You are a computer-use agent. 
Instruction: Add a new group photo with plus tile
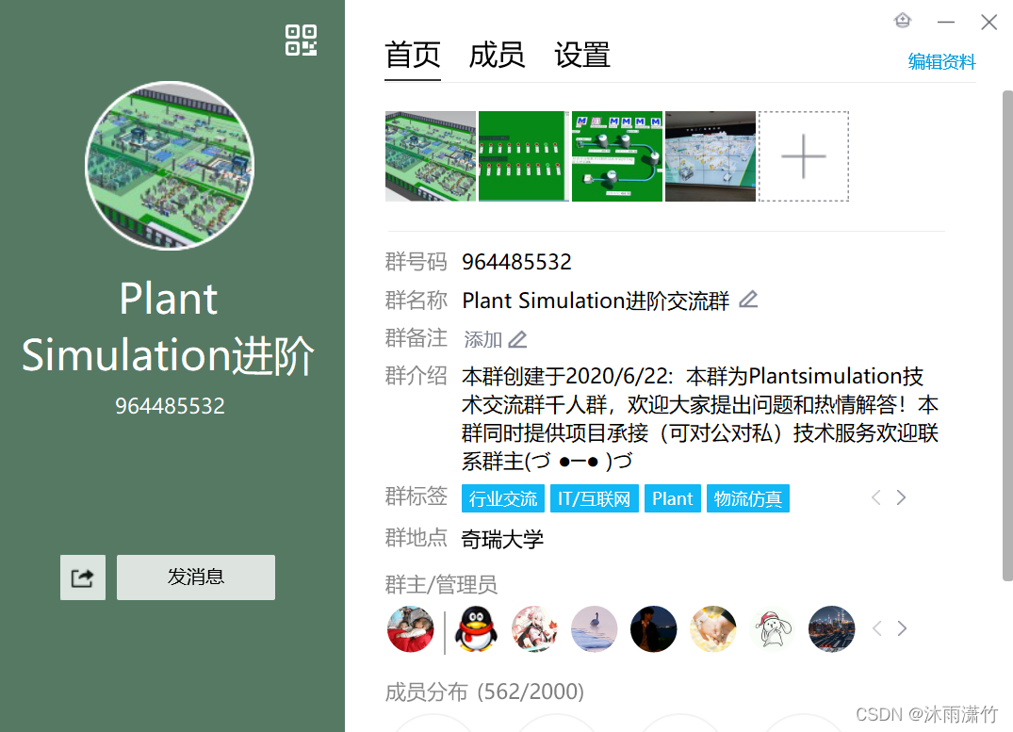pos(803,155)
